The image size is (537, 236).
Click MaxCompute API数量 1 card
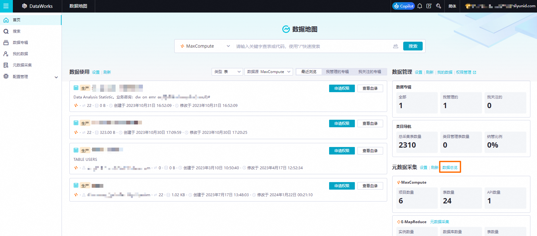[506, 198]
